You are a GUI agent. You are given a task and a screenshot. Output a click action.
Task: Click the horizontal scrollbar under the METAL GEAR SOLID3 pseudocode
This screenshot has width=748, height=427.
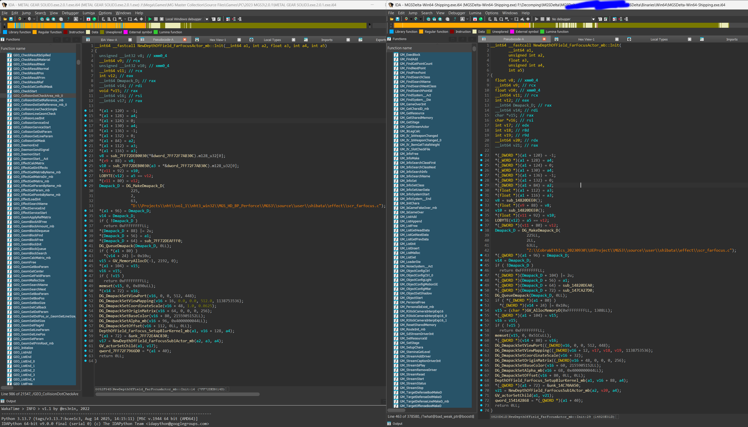177,394
